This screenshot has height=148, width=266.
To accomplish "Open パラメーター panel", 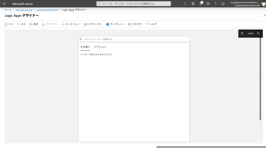I will point(93,24).
